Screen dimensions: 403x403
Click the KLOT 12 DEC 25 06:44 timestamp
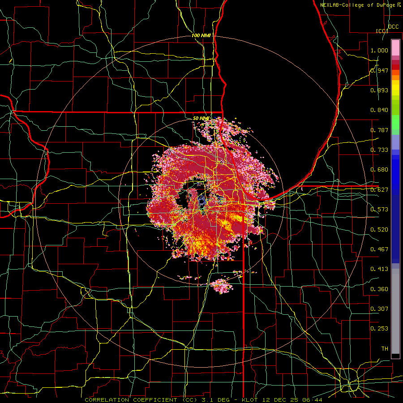coord(282,400)
